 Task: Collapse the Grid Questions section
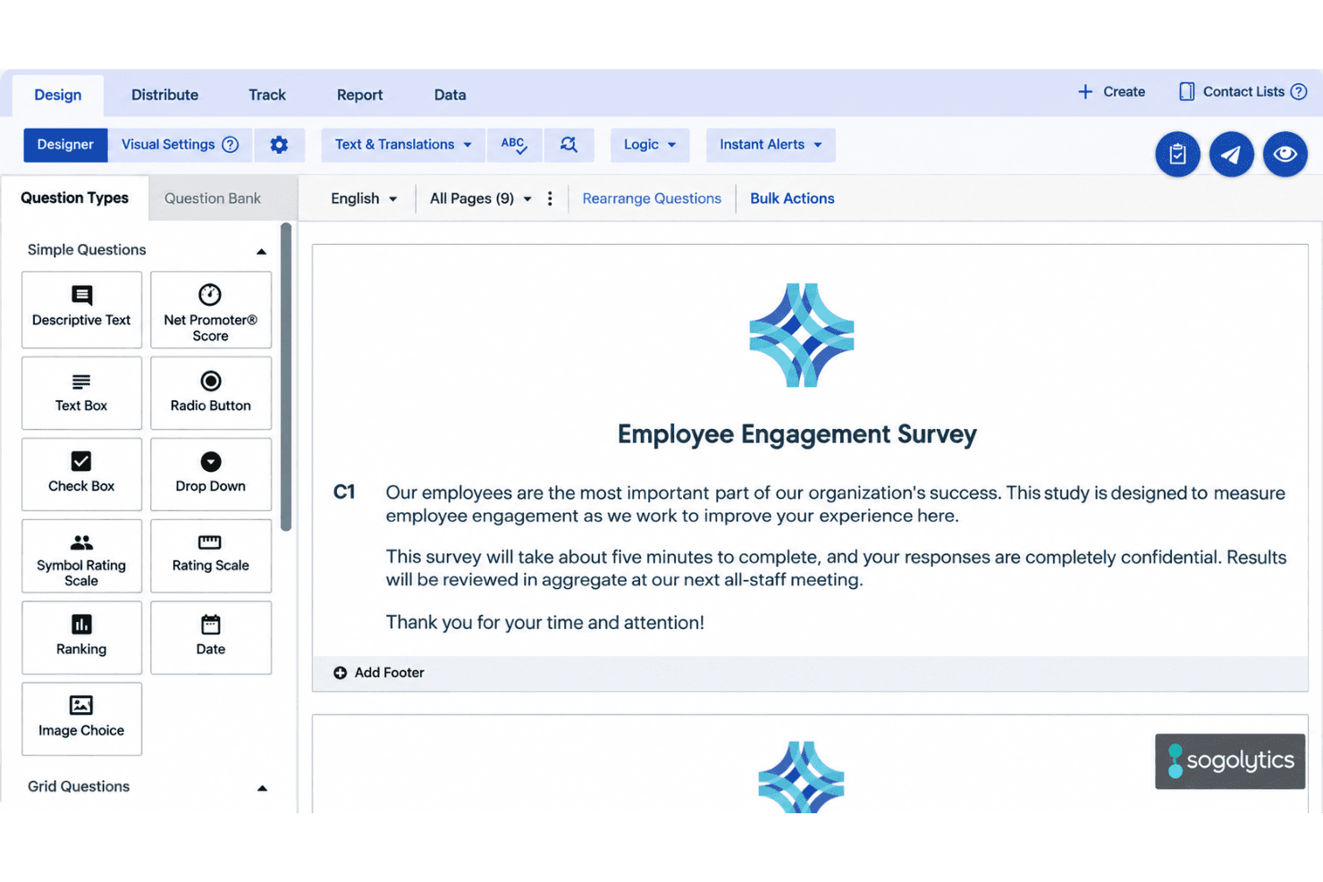pyautogui.click(x=262, y=787)
